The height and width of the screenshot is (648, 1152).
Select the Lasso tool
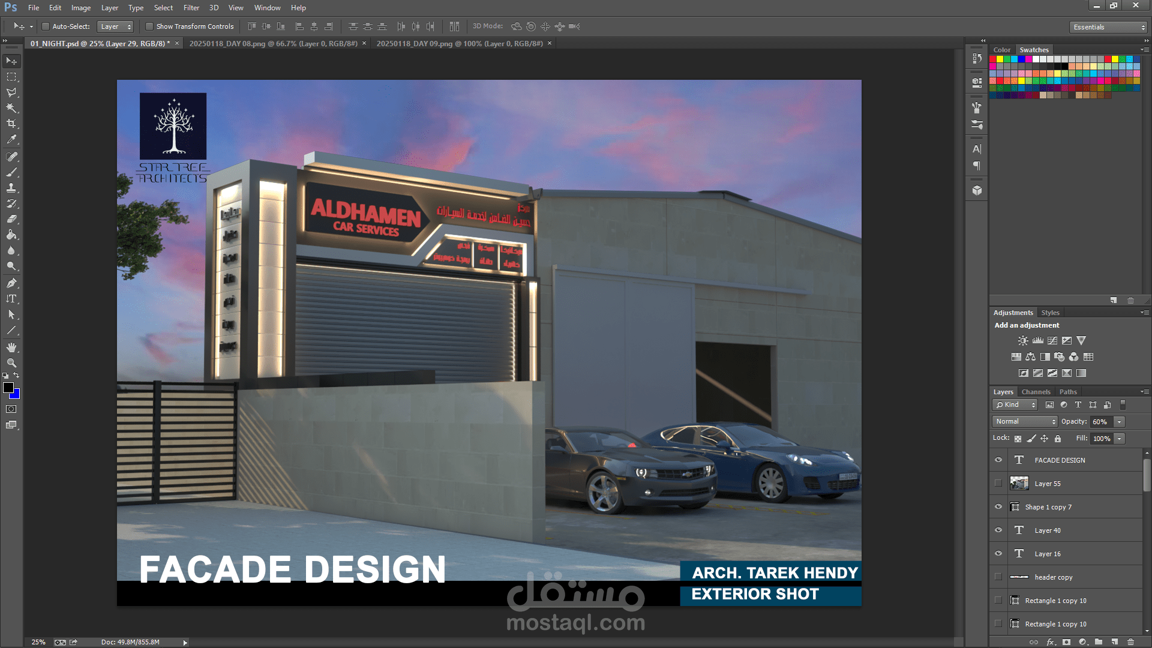click(11, 92)
